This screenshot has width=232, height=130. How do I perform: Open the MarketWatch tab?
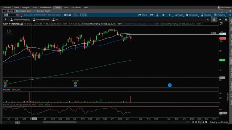pos(45,7)
